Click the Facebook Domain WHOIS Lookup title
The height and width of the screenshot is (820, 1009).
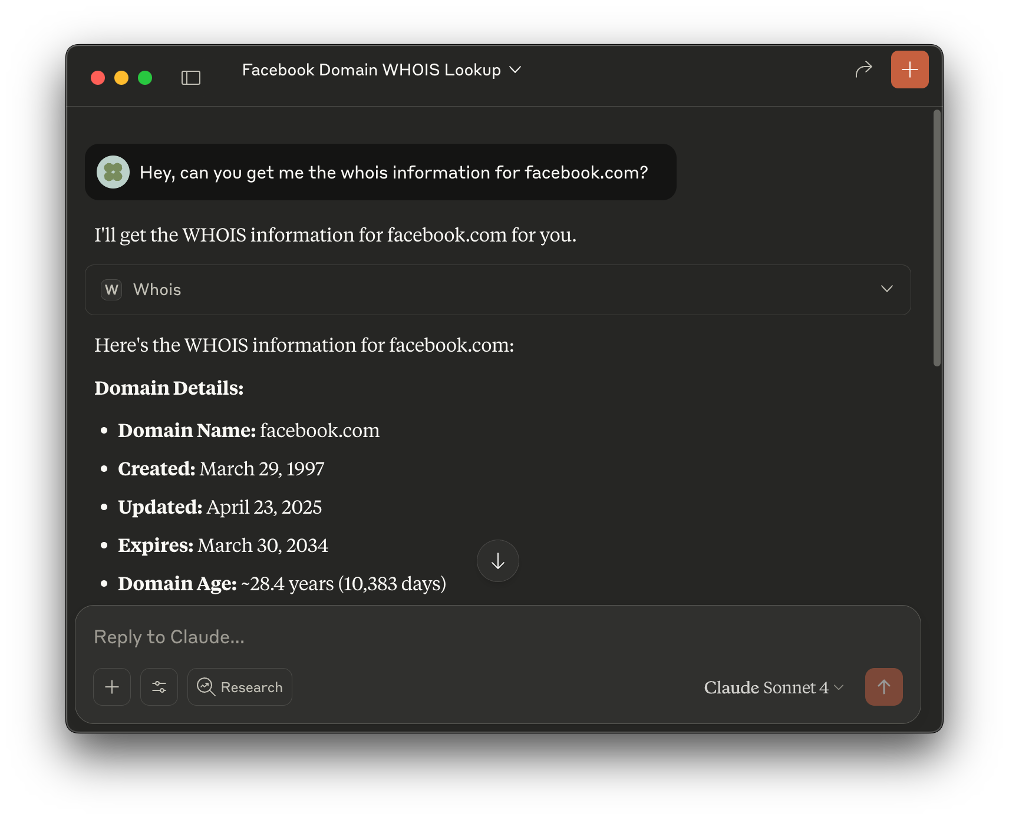coord(371,70)
